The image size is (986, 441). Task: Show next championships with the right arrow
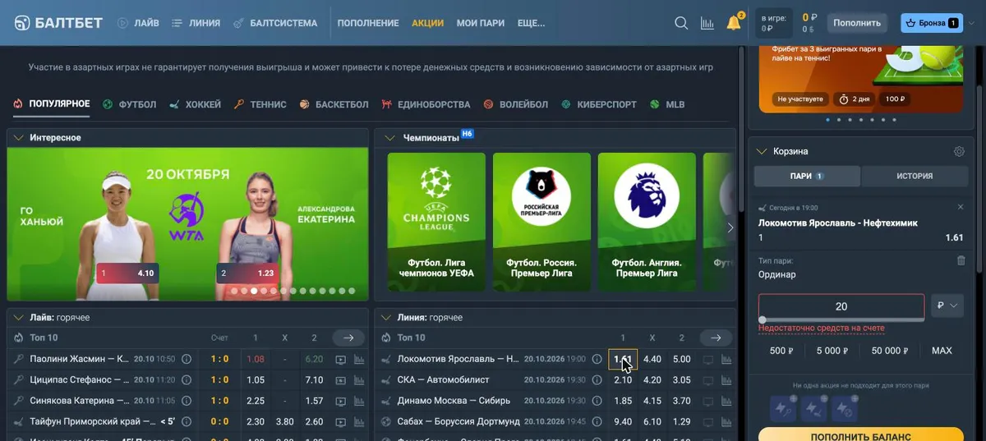point(730,228)
